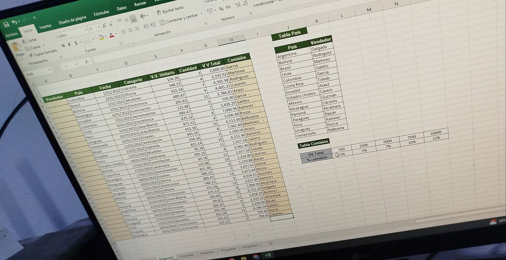The height and width of the screenshot is (260, 506).
Task: Click the insert function fx icon
Action: (x=87, y=62)
